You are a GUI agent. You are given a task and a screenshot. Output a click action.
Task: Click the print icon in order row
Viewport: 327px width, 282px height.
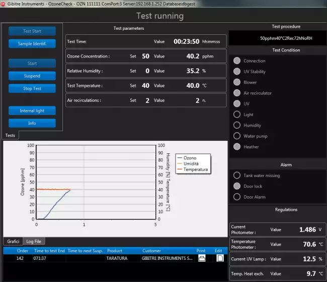202,258
